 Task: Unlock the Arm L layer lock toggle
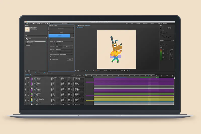coord(29,100)
